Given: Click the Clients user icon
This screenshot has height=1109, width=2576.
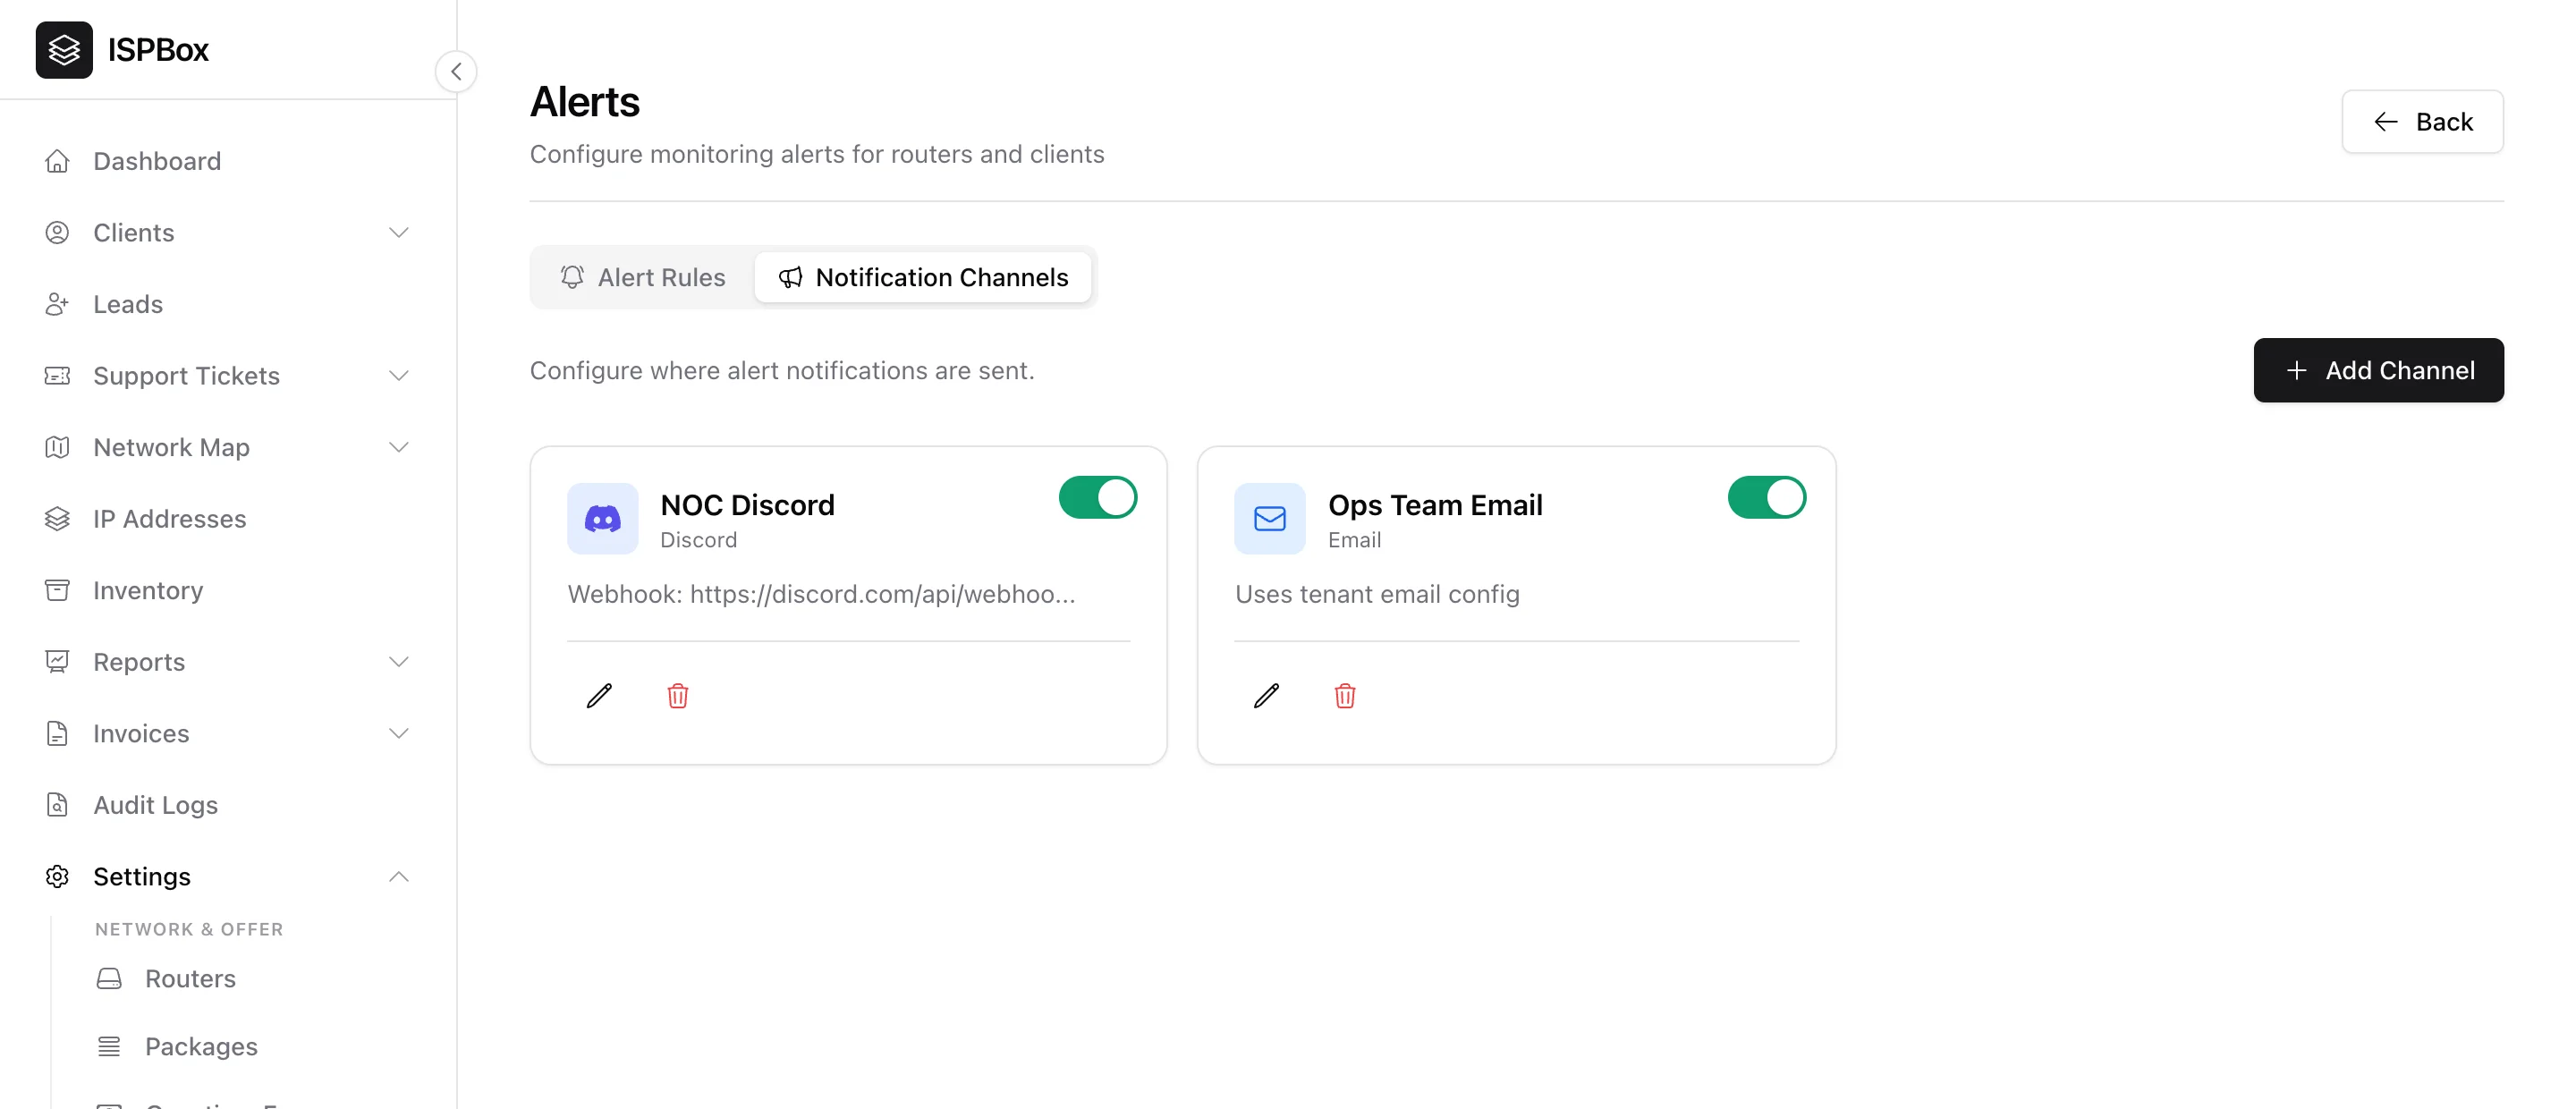Looking at the screenshot, I should tap(57, 232).
